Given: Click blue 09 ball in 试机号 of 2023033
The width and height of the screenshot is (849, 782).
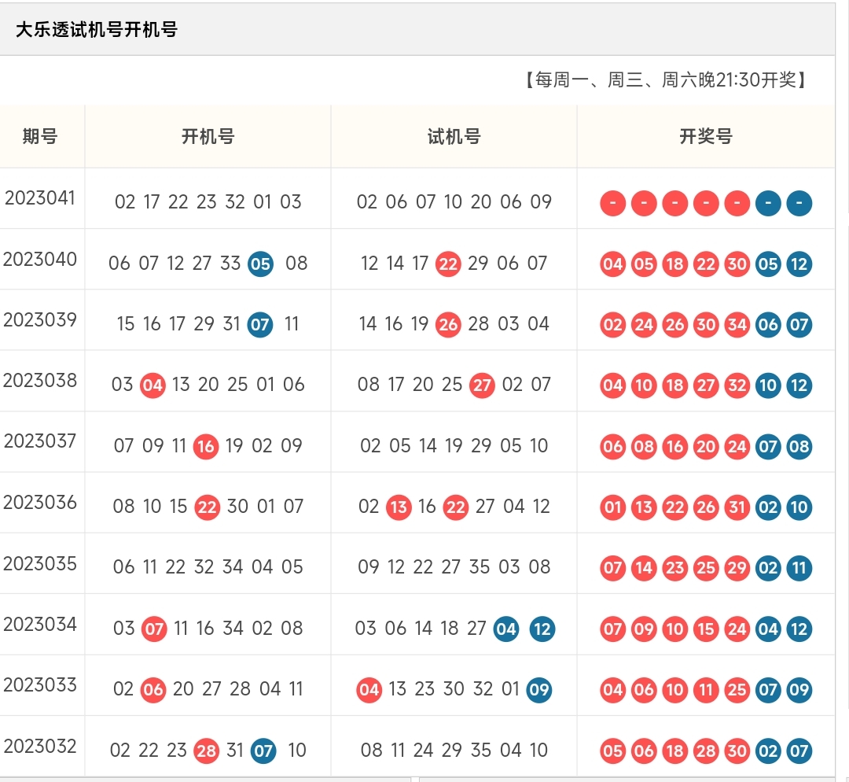Looking at the screenshot, I should [539, 690].
